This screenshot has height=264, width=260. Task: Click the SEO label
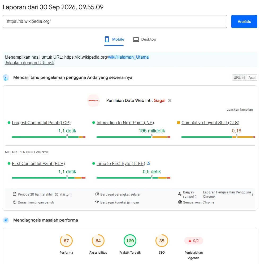coord(162,253)
